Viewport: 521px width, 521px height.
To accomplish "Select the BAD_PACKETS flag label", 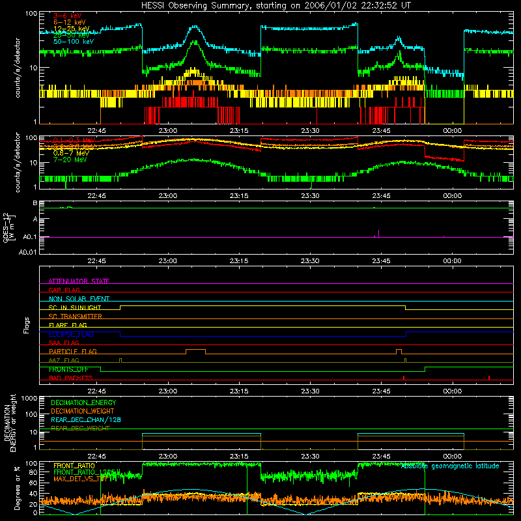I will pos(71,378).
